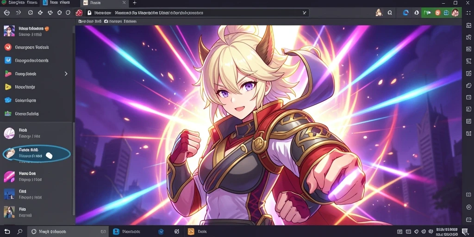Open the blue hexagon icon on the taskbar
Screen dimensions: 474x237
coord(161,232)
